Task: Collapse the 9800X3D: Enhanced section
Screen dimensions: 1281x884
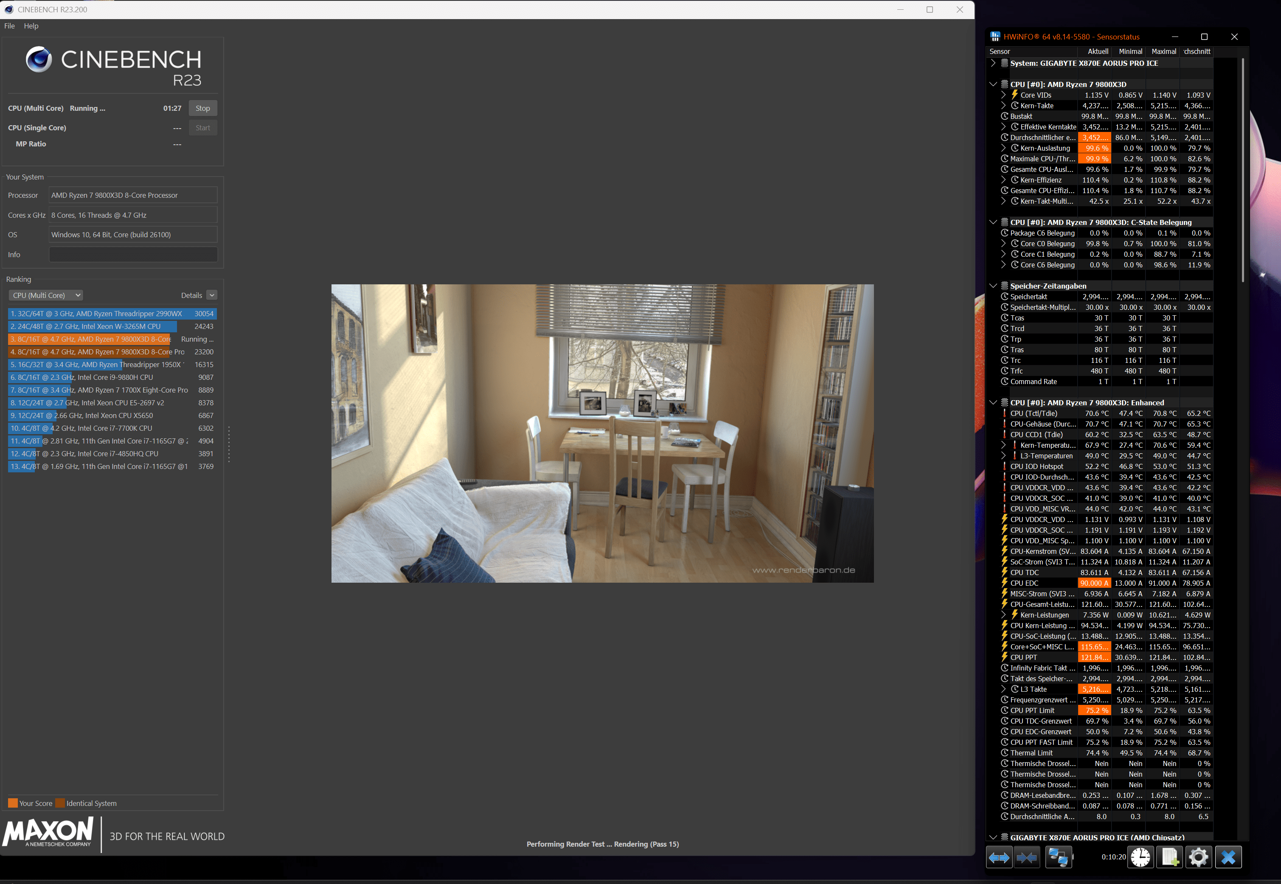Action: pyautogui.click(x=994, y=403)
